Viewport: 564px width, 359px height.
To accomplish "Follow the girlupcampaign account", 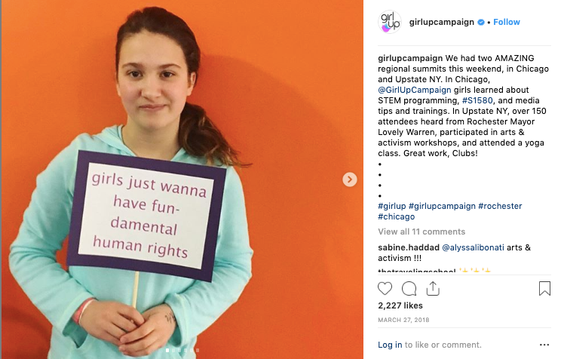I will click(x=507, y=22).
